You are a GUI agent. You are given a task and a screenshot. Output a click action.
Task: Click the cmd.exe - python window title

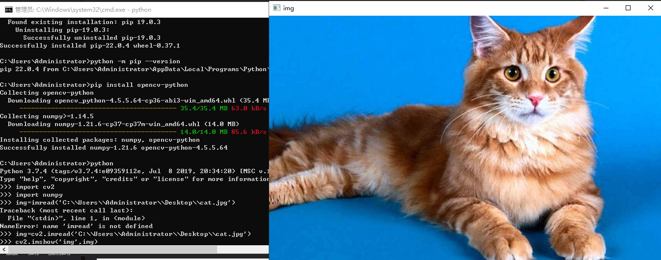point(83,9)
